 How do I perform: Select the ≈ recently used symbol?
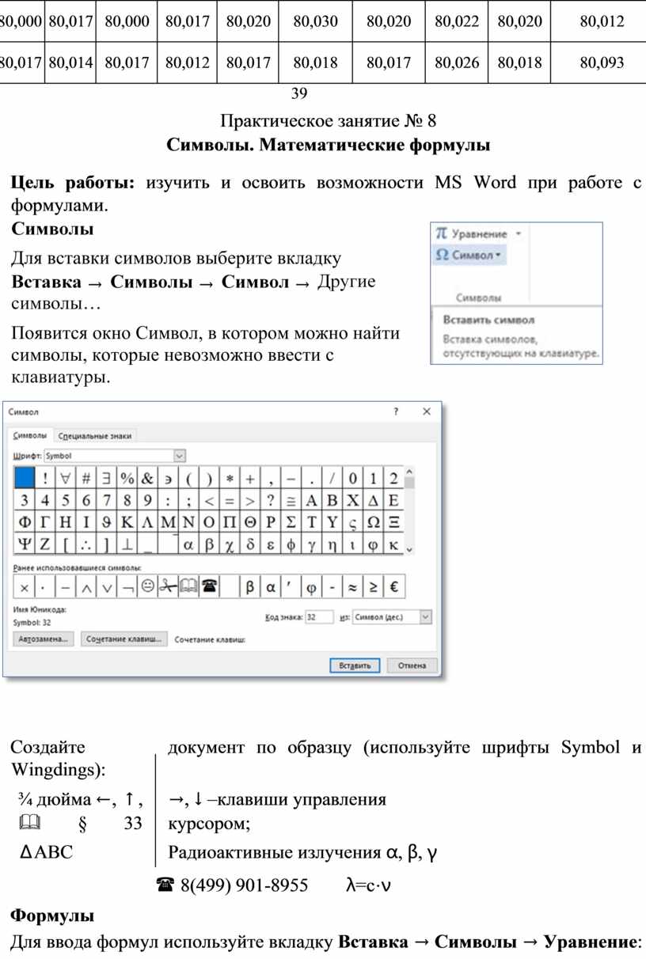click(352, 586)
